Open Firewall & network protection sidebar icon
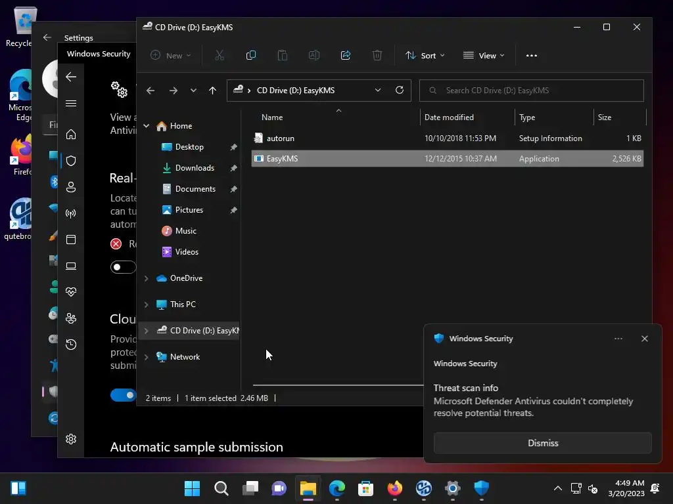 [71, 213]
